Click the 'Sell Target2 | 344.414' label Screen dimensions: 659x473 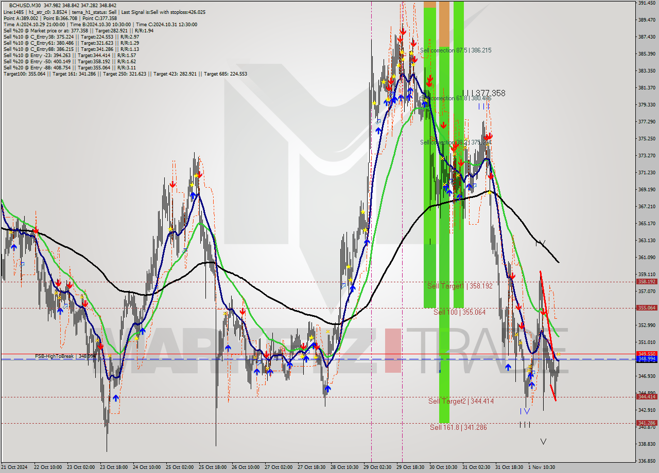pos(461,401)
